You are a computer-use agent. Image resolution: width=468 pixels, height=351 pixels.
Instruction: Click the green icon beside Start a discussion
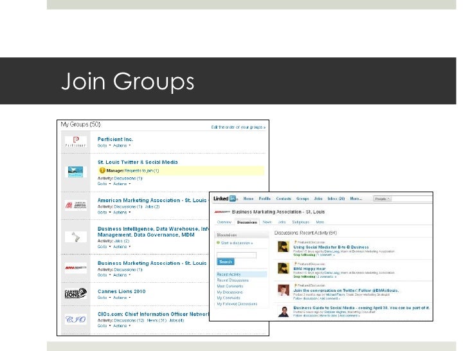(x=218, y=242)
